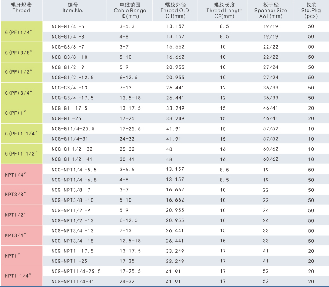
Task: Click item NCG-NPT1/4 -6.8
Action: tap(74, 180)
